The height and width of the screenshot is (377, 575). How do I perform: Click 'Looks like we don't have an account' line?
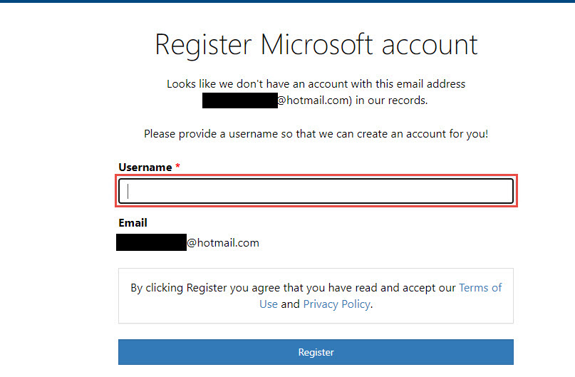(x=316, y=84)
